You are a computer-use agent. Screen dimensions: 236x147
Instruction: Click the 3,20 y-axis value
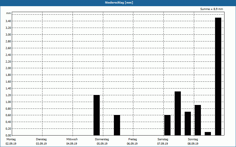8,28
